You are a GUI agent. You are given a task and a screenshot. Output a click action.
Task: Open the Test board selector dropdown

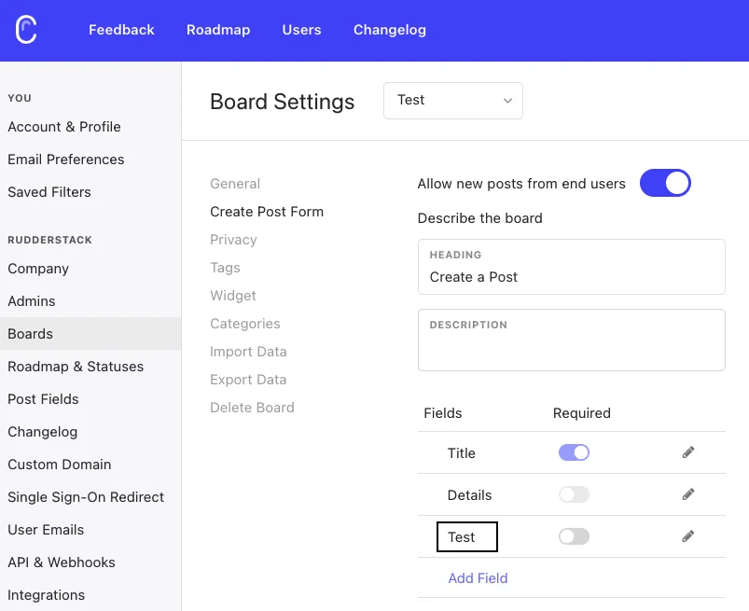click(452, 101)
